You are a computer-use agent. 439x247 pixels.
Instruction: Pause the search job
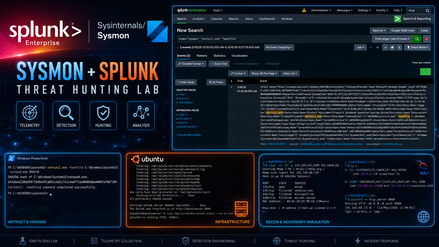click(370, 48)
